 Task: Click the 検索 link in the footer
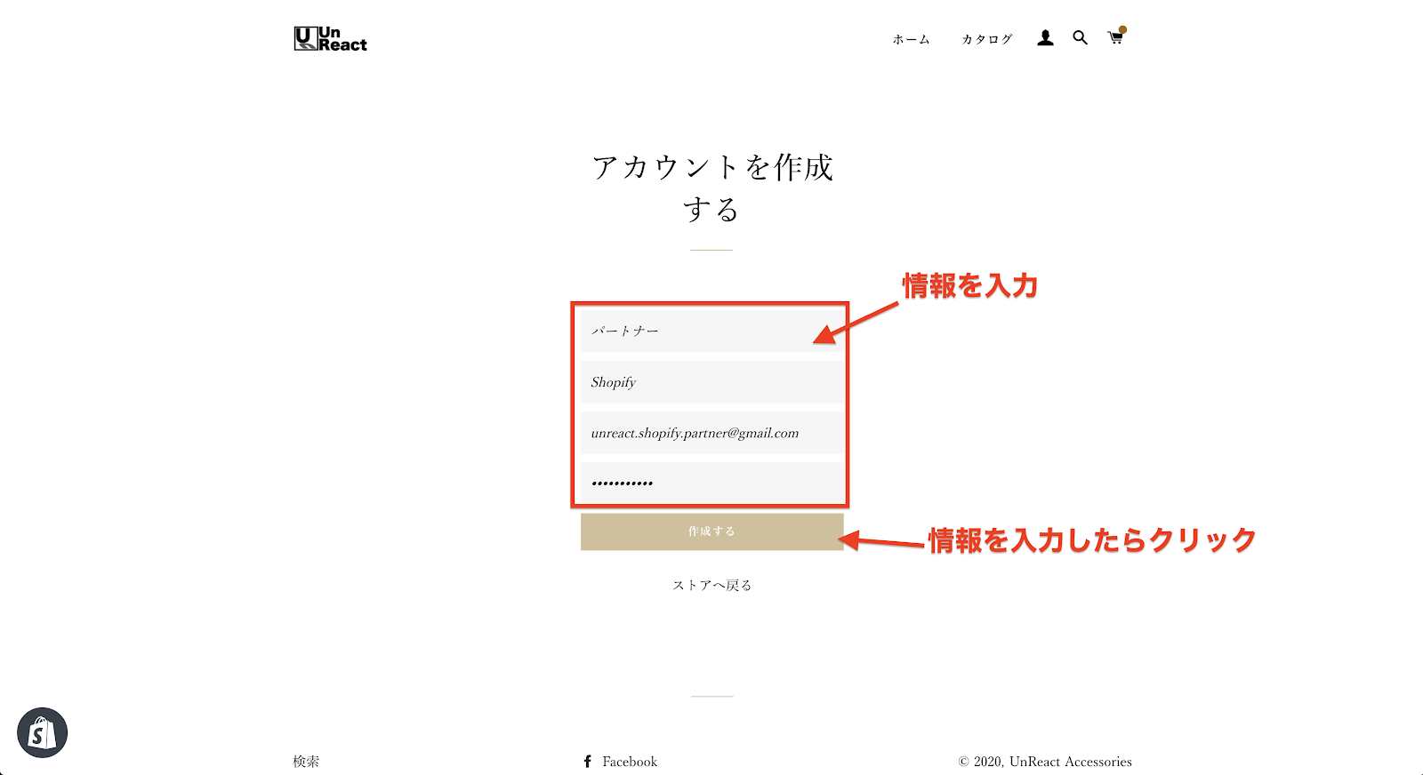306,762
